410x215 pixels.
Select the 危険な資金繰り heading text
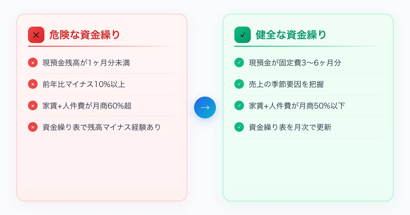click(x=85, y=35)
